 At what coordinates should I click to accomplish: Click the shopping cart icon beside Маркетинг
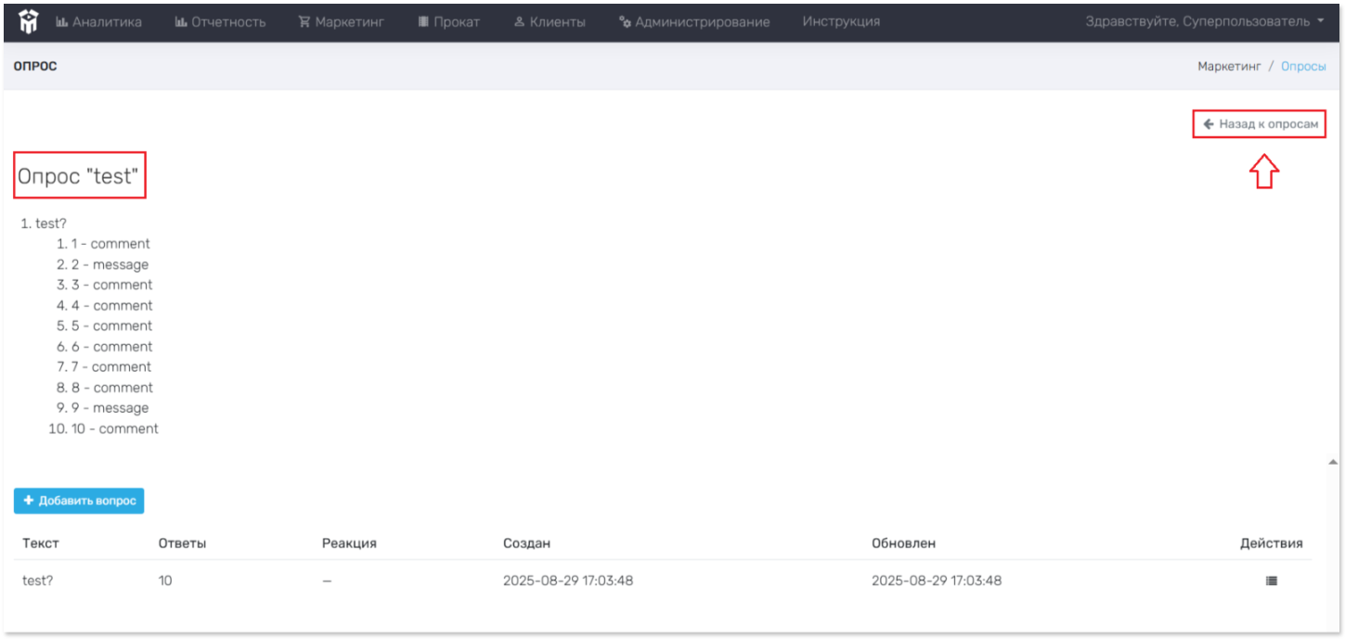click(x=304, y=22)
